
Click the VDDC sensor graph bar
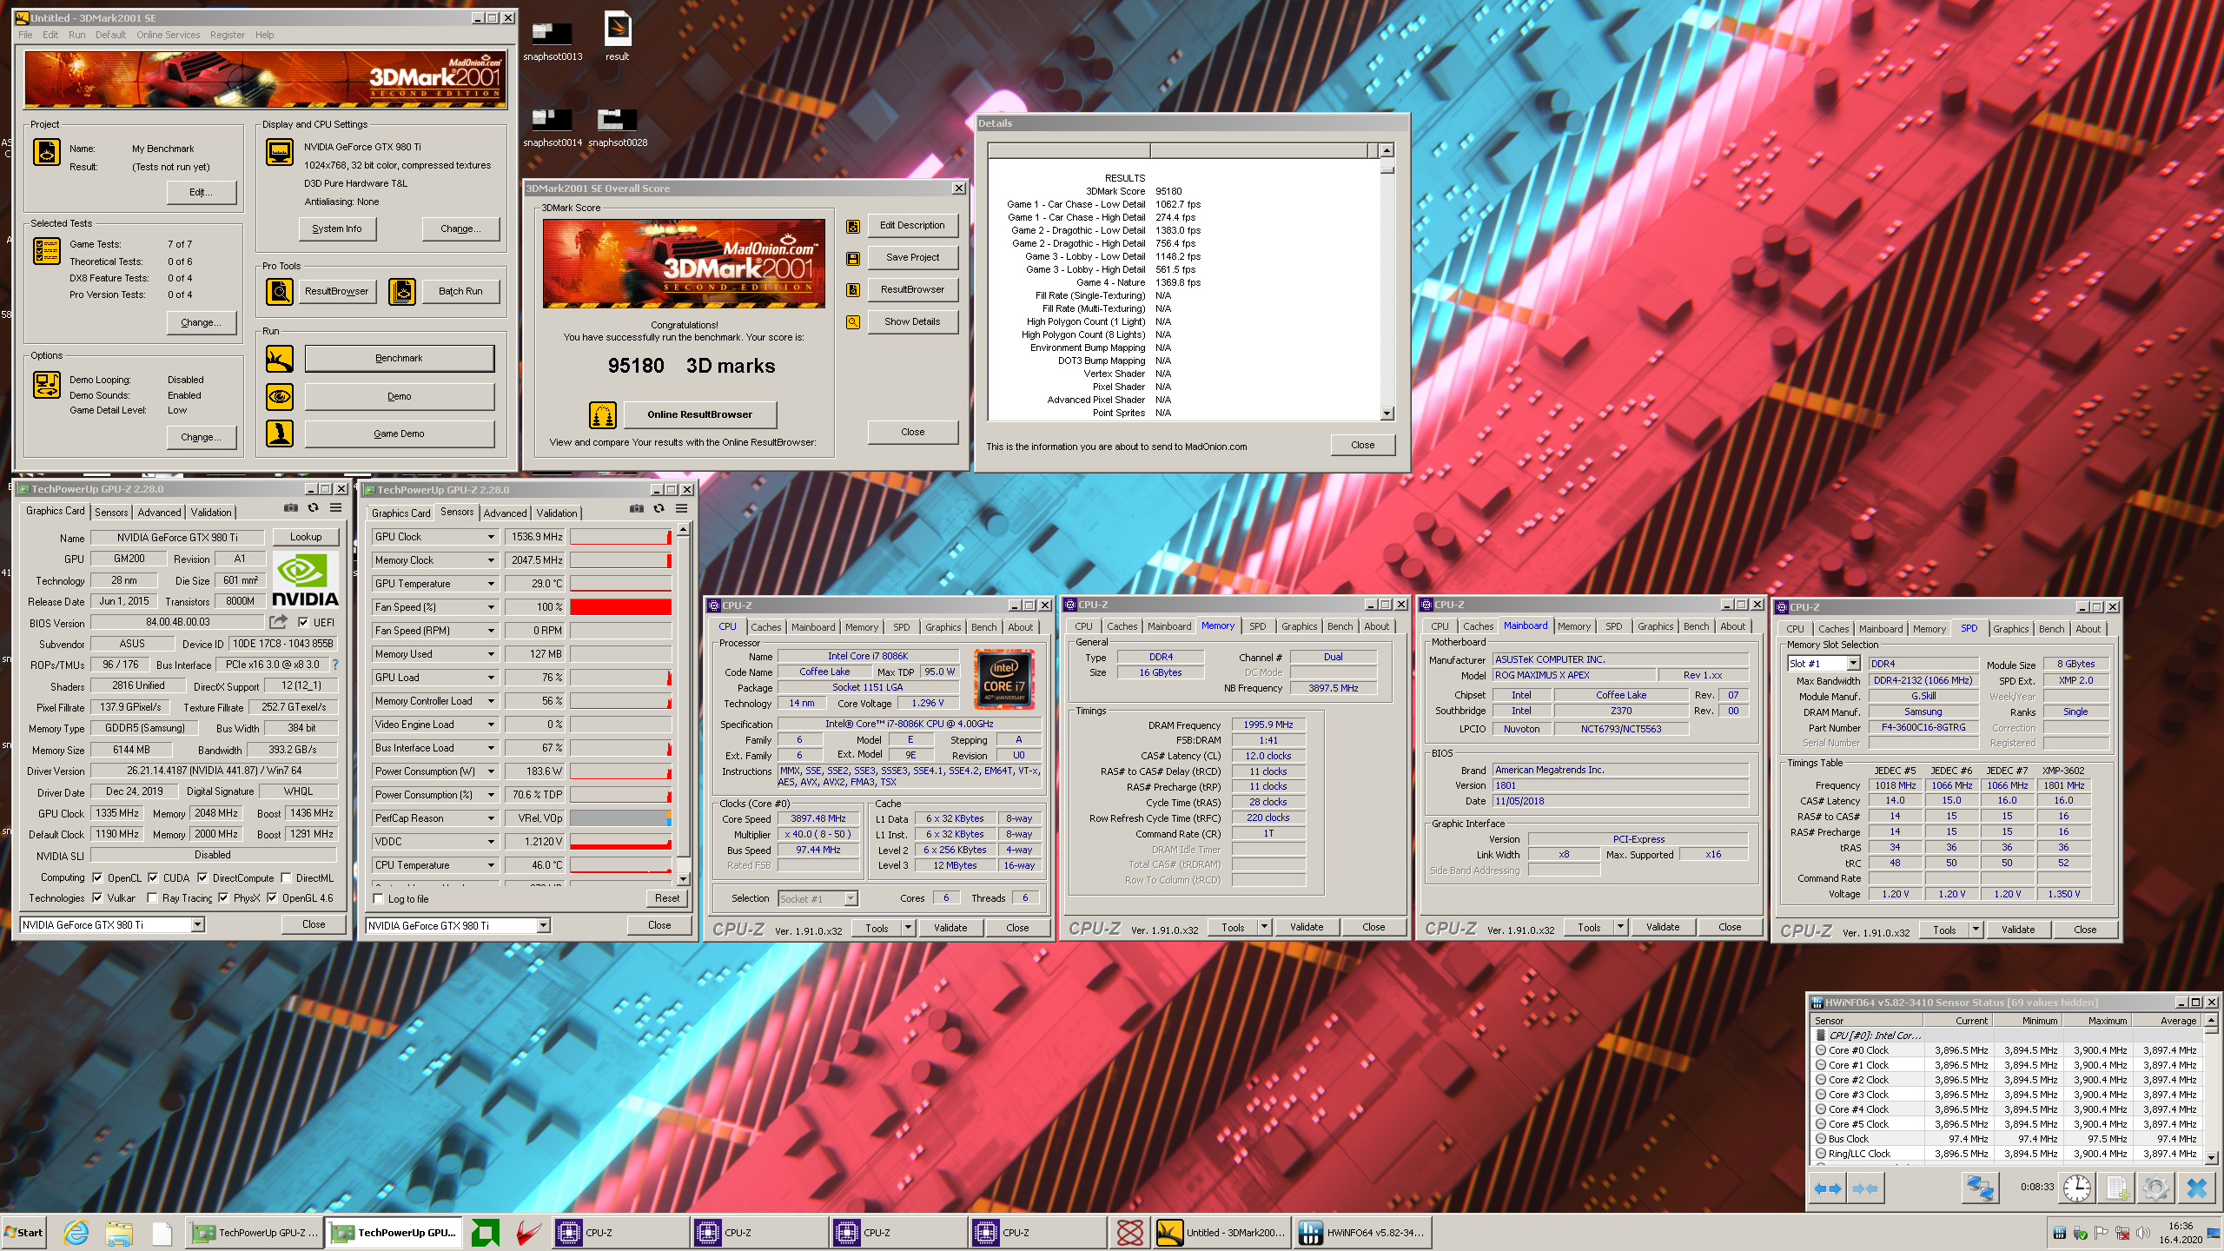pos(620,842)
